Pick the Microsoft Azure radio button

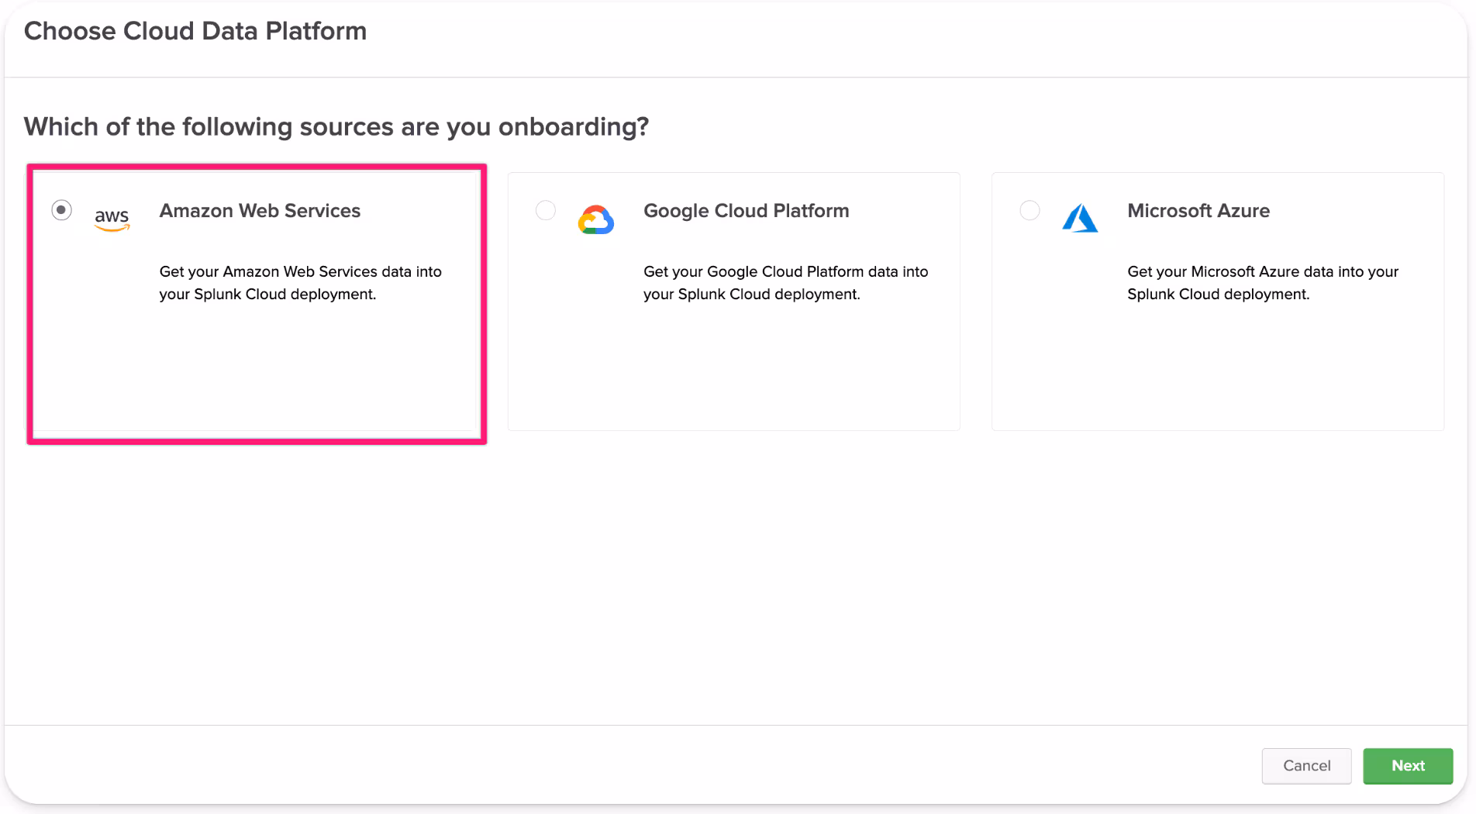coord(1029,210)
